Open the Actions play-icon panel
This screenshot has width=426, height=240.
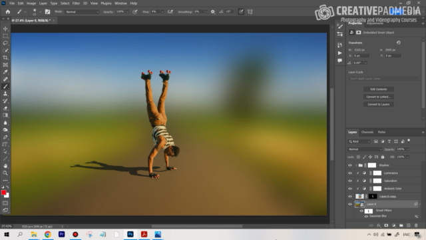[339, 53]
